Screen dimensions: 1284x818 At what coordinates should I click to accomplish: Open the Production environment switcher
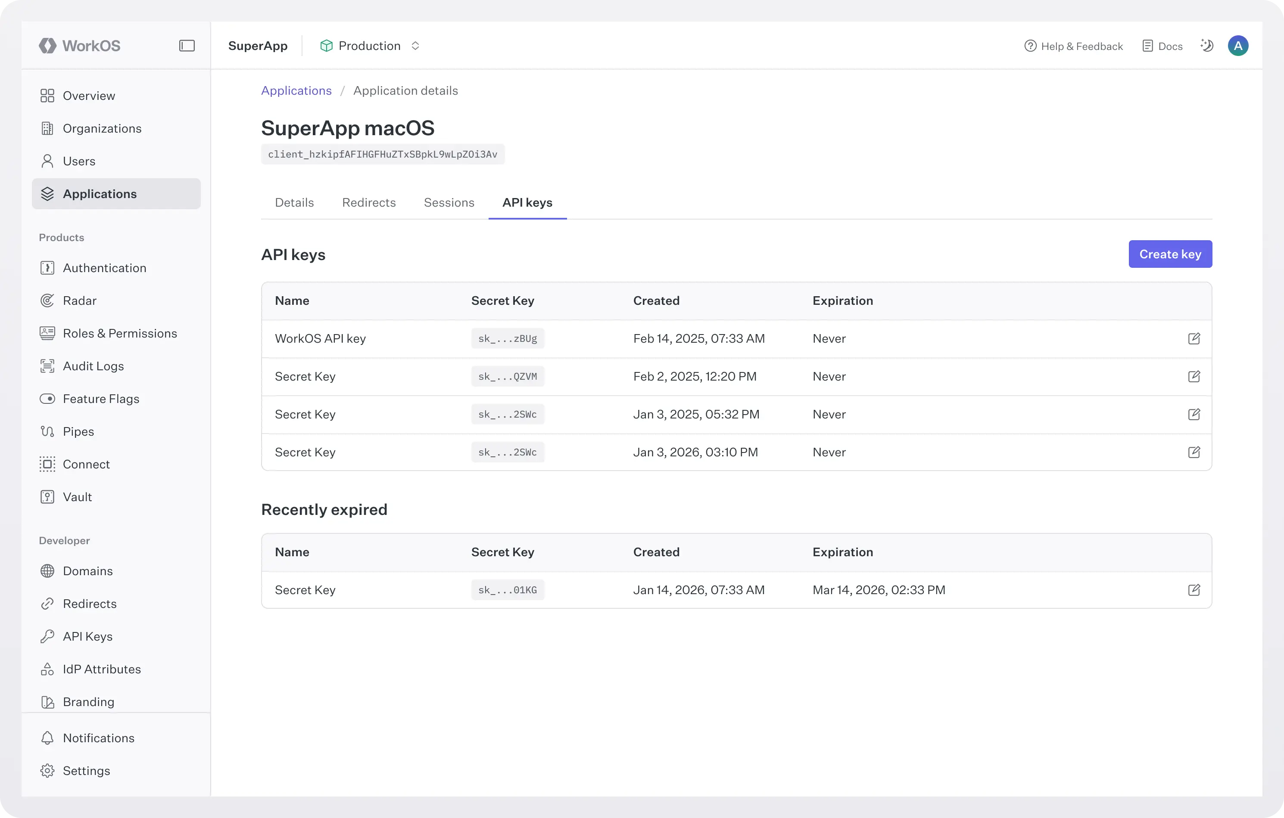click(x=370, y=46)
